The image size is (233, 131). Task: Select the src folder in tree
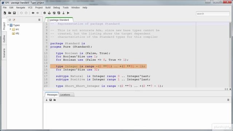coord(17,29)
